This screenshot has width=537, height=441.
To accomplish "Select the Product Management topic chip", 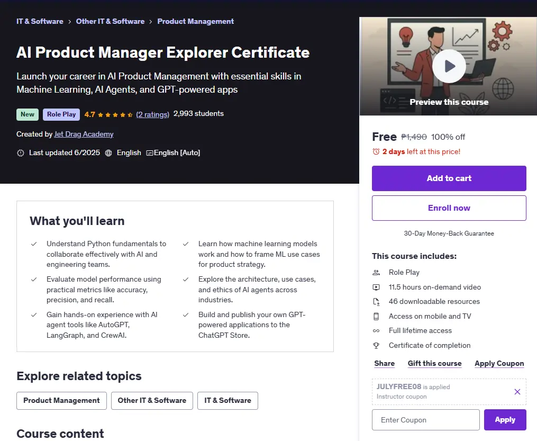I will coord(62,401).
